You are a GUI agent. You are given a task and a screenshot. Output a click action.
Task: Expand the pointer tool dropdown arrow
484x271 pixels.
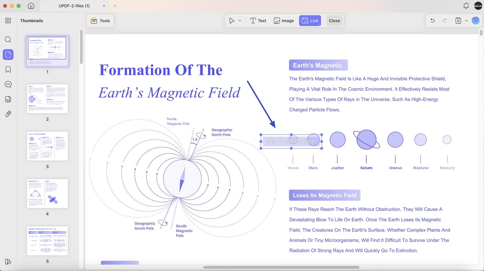(x=240, y=21)
